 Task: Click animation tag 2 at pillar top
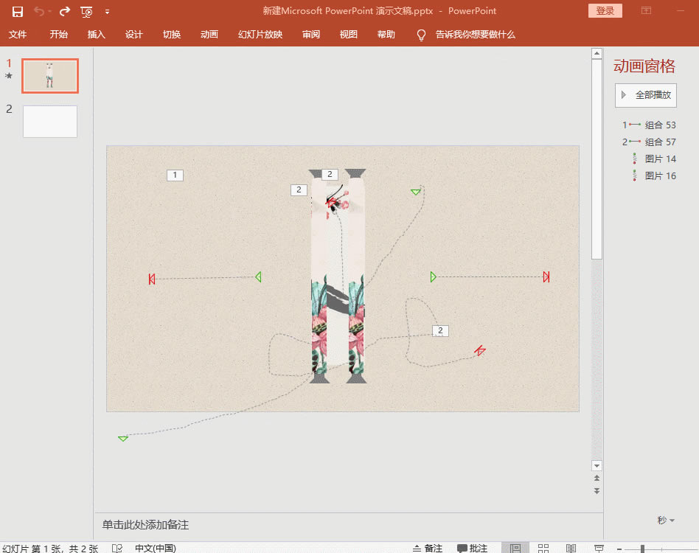(x=330, y=174)
